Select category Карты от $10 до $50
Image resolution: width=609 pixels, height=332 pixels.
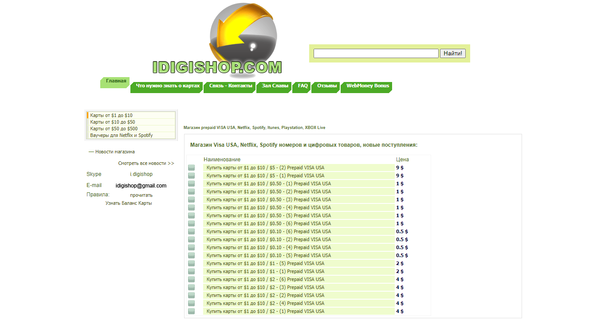[x=131, y=122]
